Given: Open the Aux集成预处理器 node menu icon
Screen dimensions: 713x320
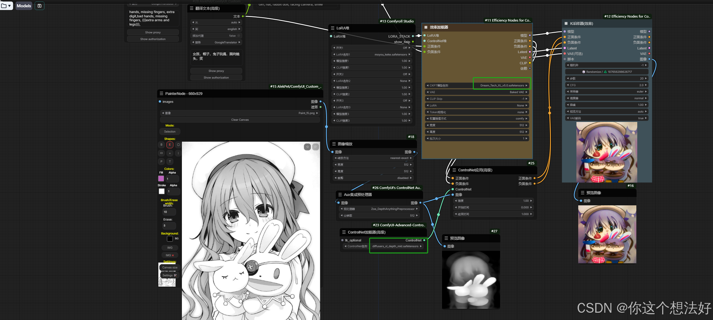Looking at the screenshot, I should (340, 194).
